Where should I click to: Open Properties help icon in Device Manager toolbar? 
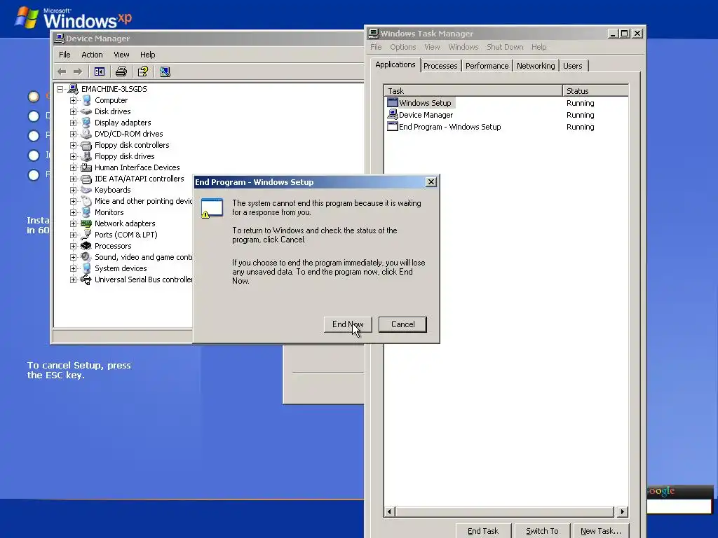click(143, 71)
